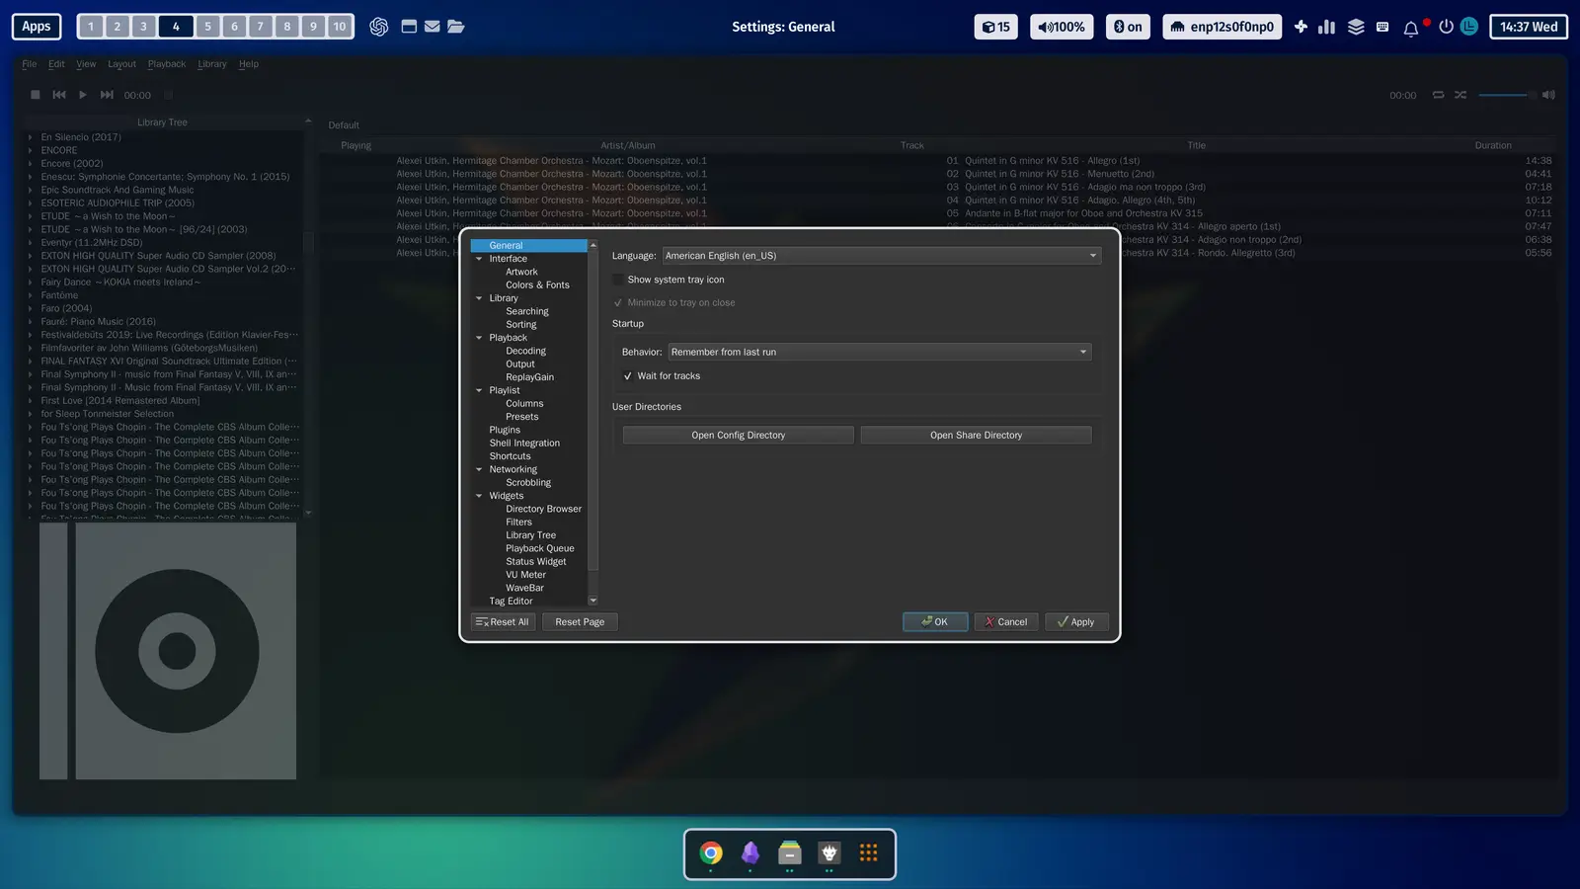Mute audio with the speaker icon
Screen dimensions: 1580x889
(1548, 95)
